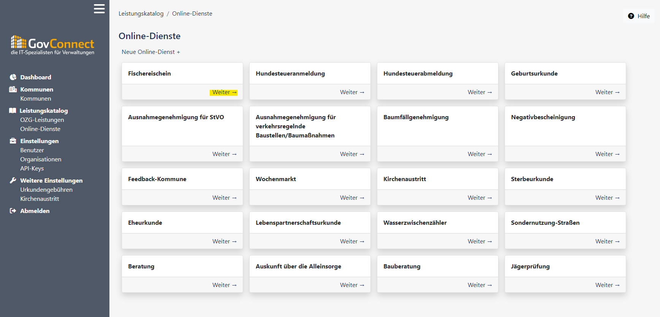Viewport: 660px width, 317px height.
Task: Click the Abmelden sign-out icon
Action: pos(13,211)
